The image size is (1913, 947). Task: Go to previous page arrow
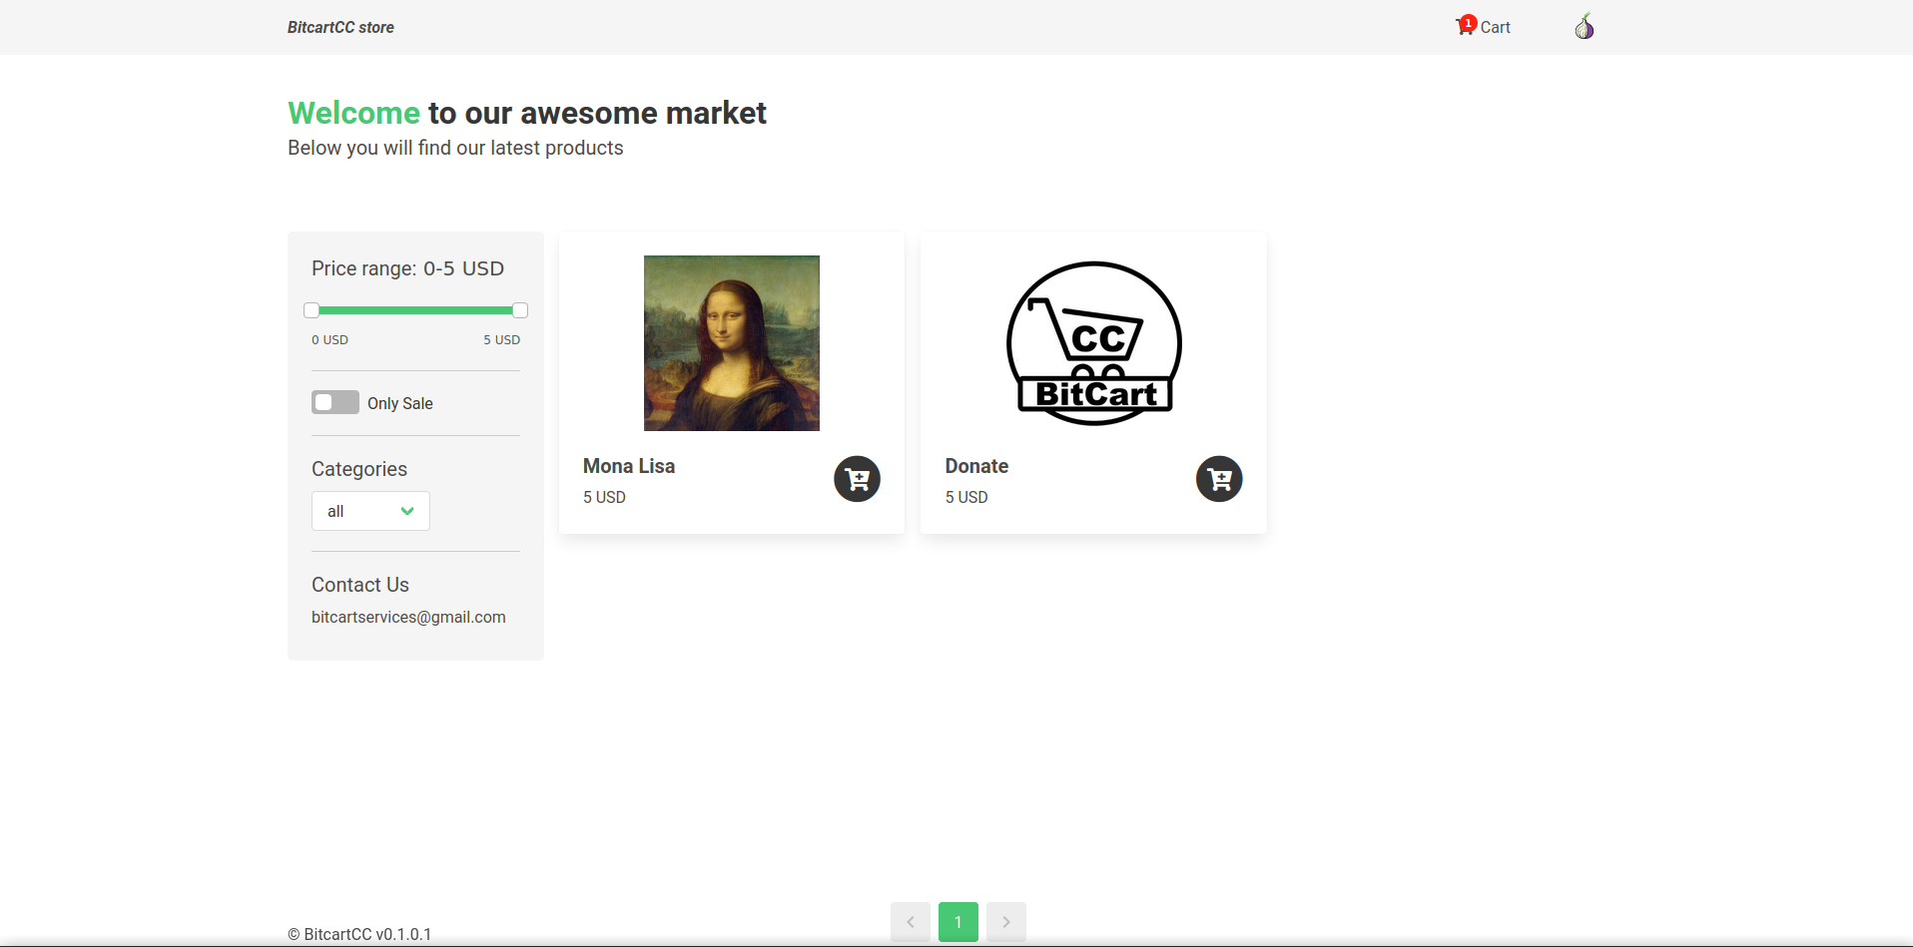[x=911, y=922]
